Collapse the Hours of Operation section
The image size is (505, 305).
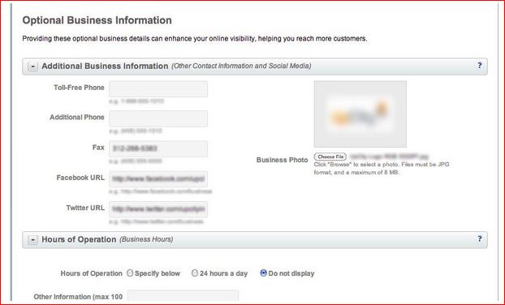coord(32,240)
